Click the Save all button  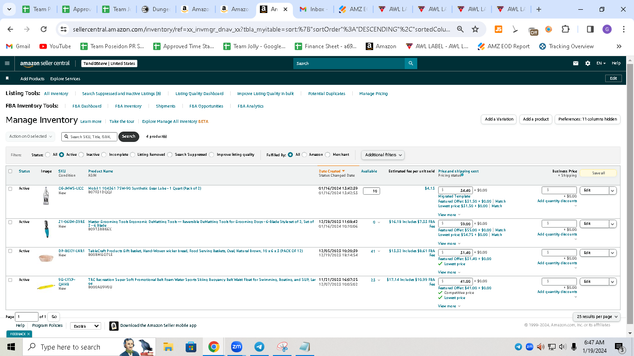tap(598, 173)
